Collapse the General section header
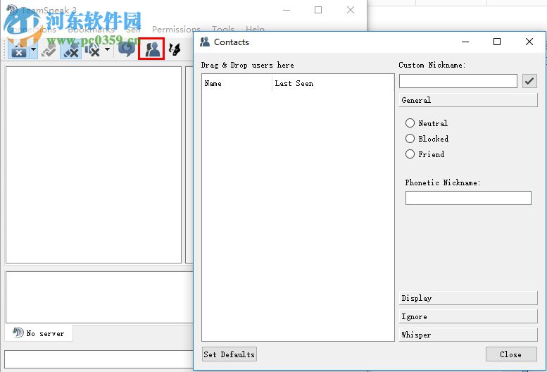The width and height of the screenshot is (547, 372). tap(468, 100)
